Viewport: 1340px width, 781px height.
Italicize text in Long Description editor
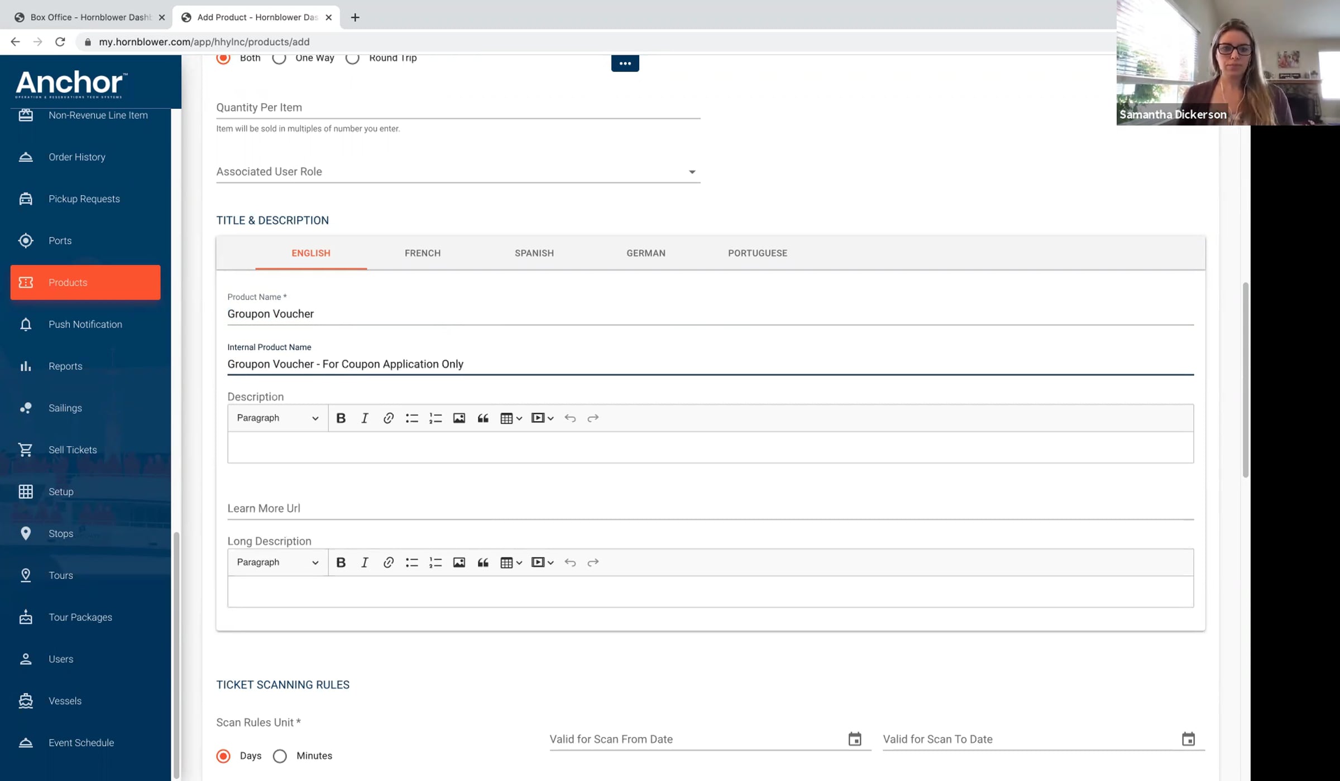[364, 562]
